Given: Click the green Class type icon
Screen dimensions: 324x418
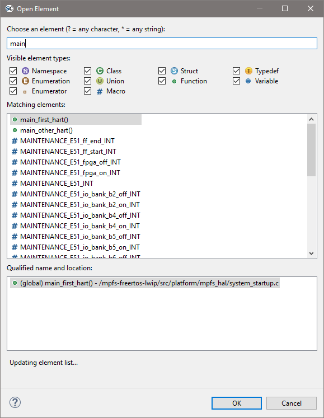Looking at the screenshot, I should click(x=100, y=71).
